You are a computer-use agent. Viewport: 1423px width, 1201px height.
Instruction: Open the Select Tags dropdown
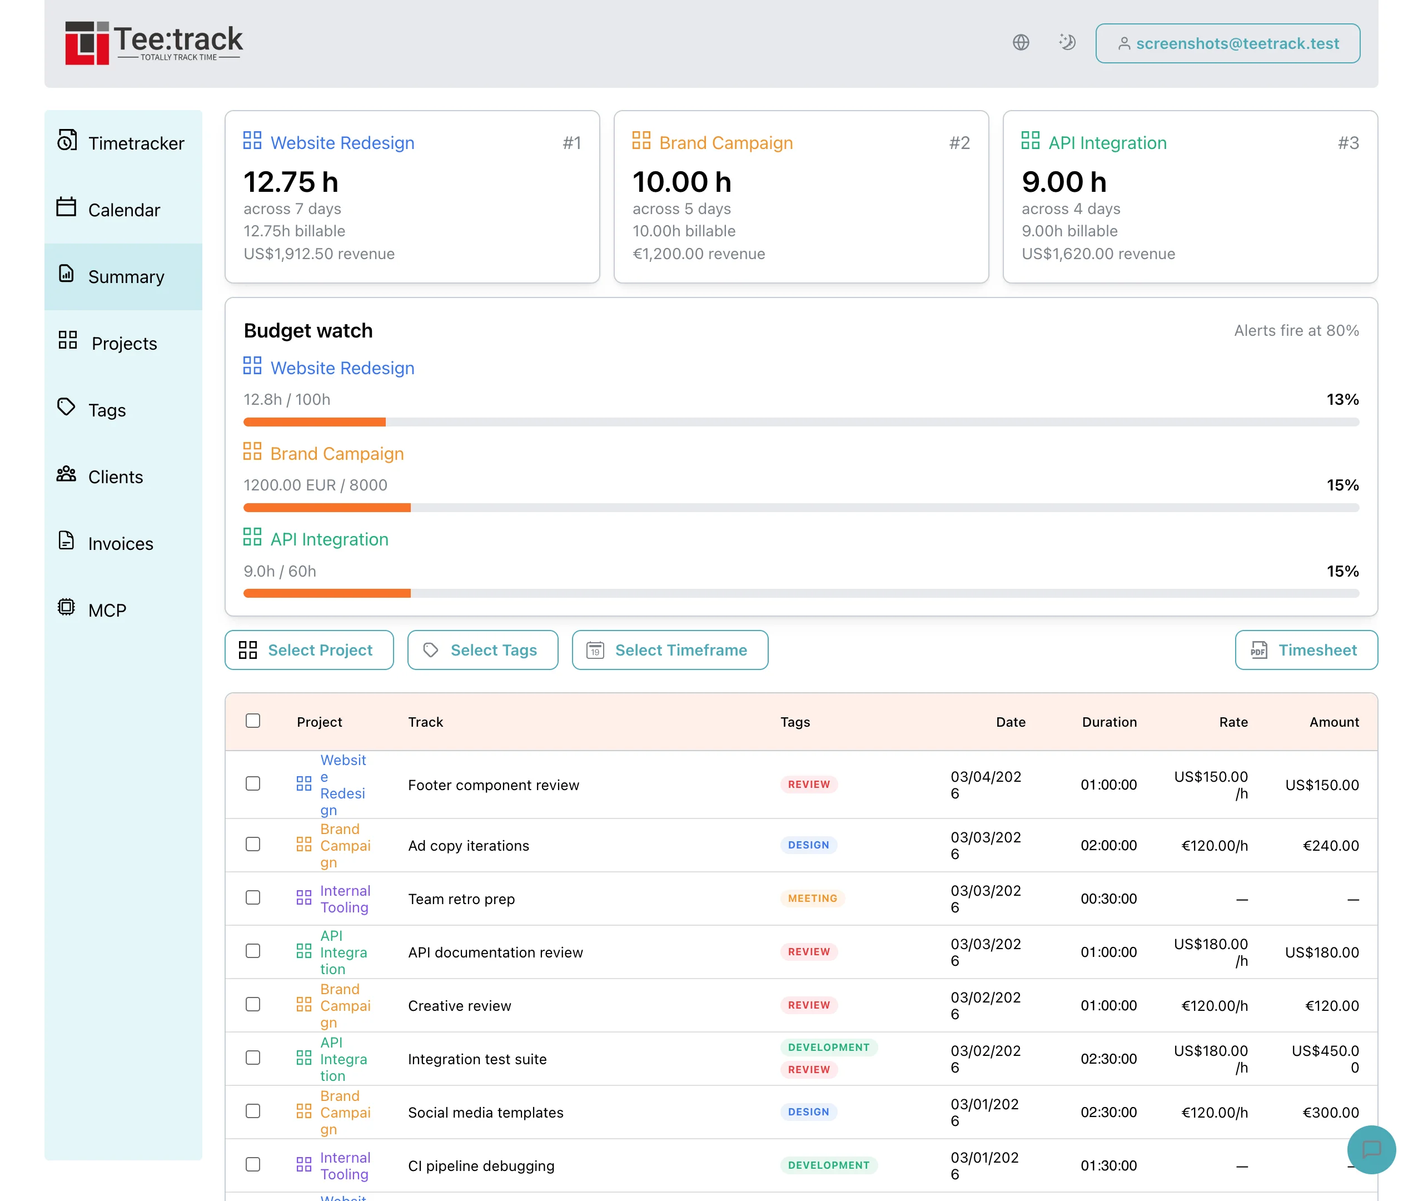(482, 650)
